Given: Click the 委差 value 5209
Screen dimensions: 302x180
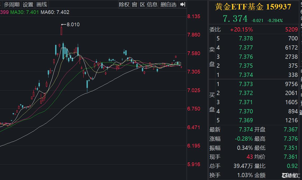Looking at the screenshot, I should [291, 30].
